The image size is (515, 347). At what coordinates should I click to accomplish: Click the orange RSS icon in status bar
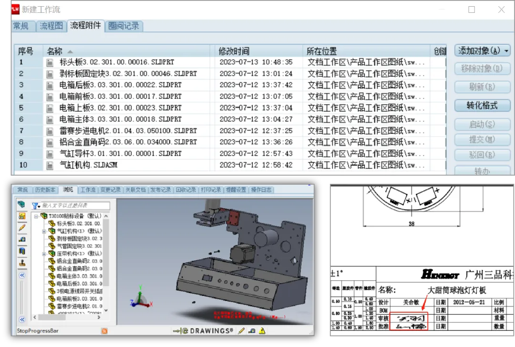104,331
